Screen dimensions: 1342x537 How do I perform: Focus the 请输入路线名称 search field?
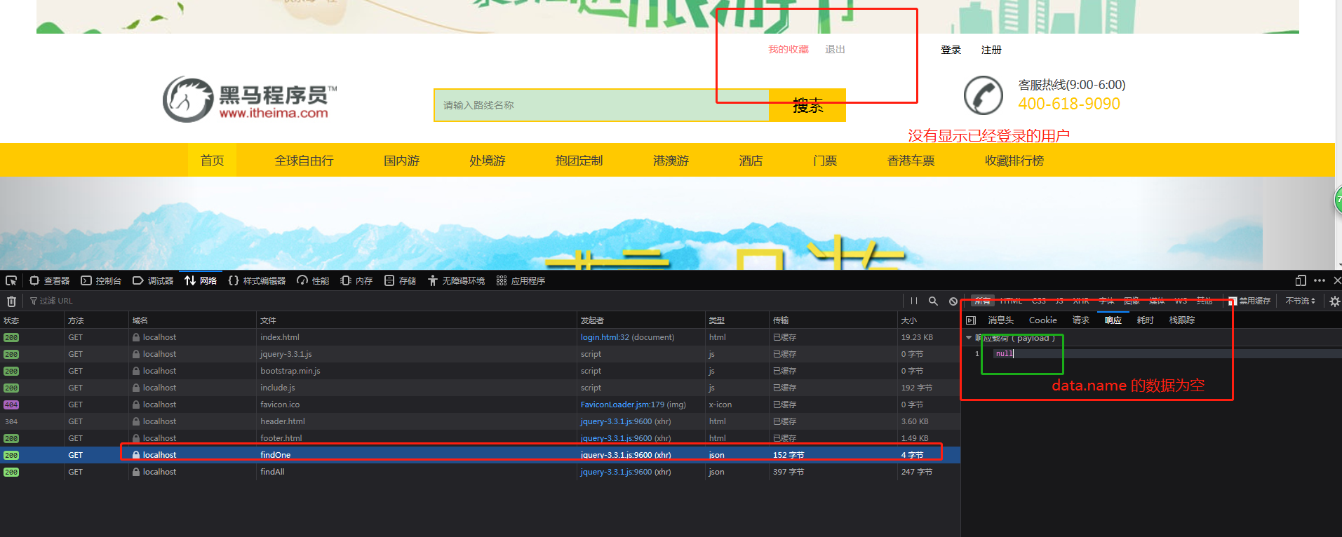point(602,105)
